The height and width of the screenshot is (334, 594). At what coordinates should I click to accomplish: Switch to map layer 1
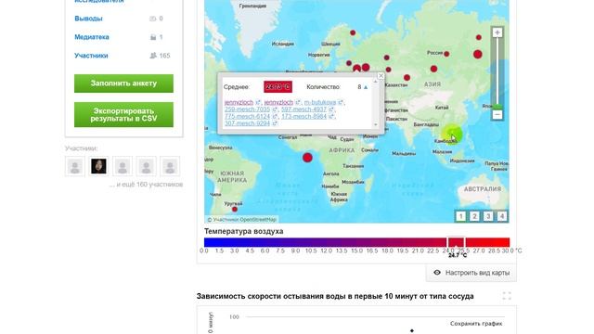coord(460,216)
